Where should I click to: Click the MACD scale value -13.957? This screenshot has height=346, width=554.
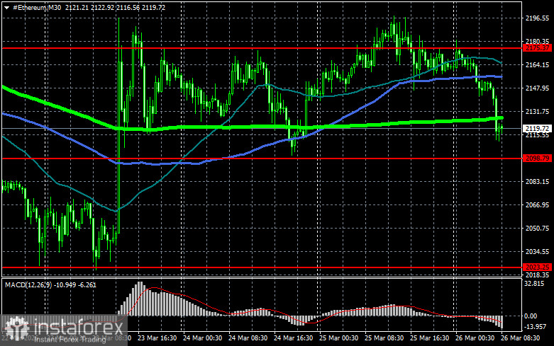(x=536, y=327)
